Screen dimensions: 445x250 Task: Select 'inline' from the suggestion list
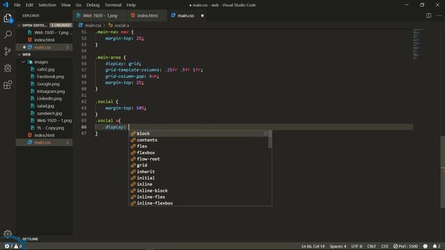coord(199,184)
